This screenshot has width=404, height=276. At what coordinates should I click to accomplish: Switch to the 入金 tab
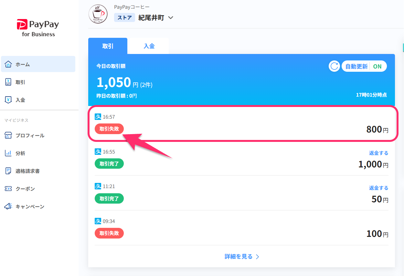(149, 46)
